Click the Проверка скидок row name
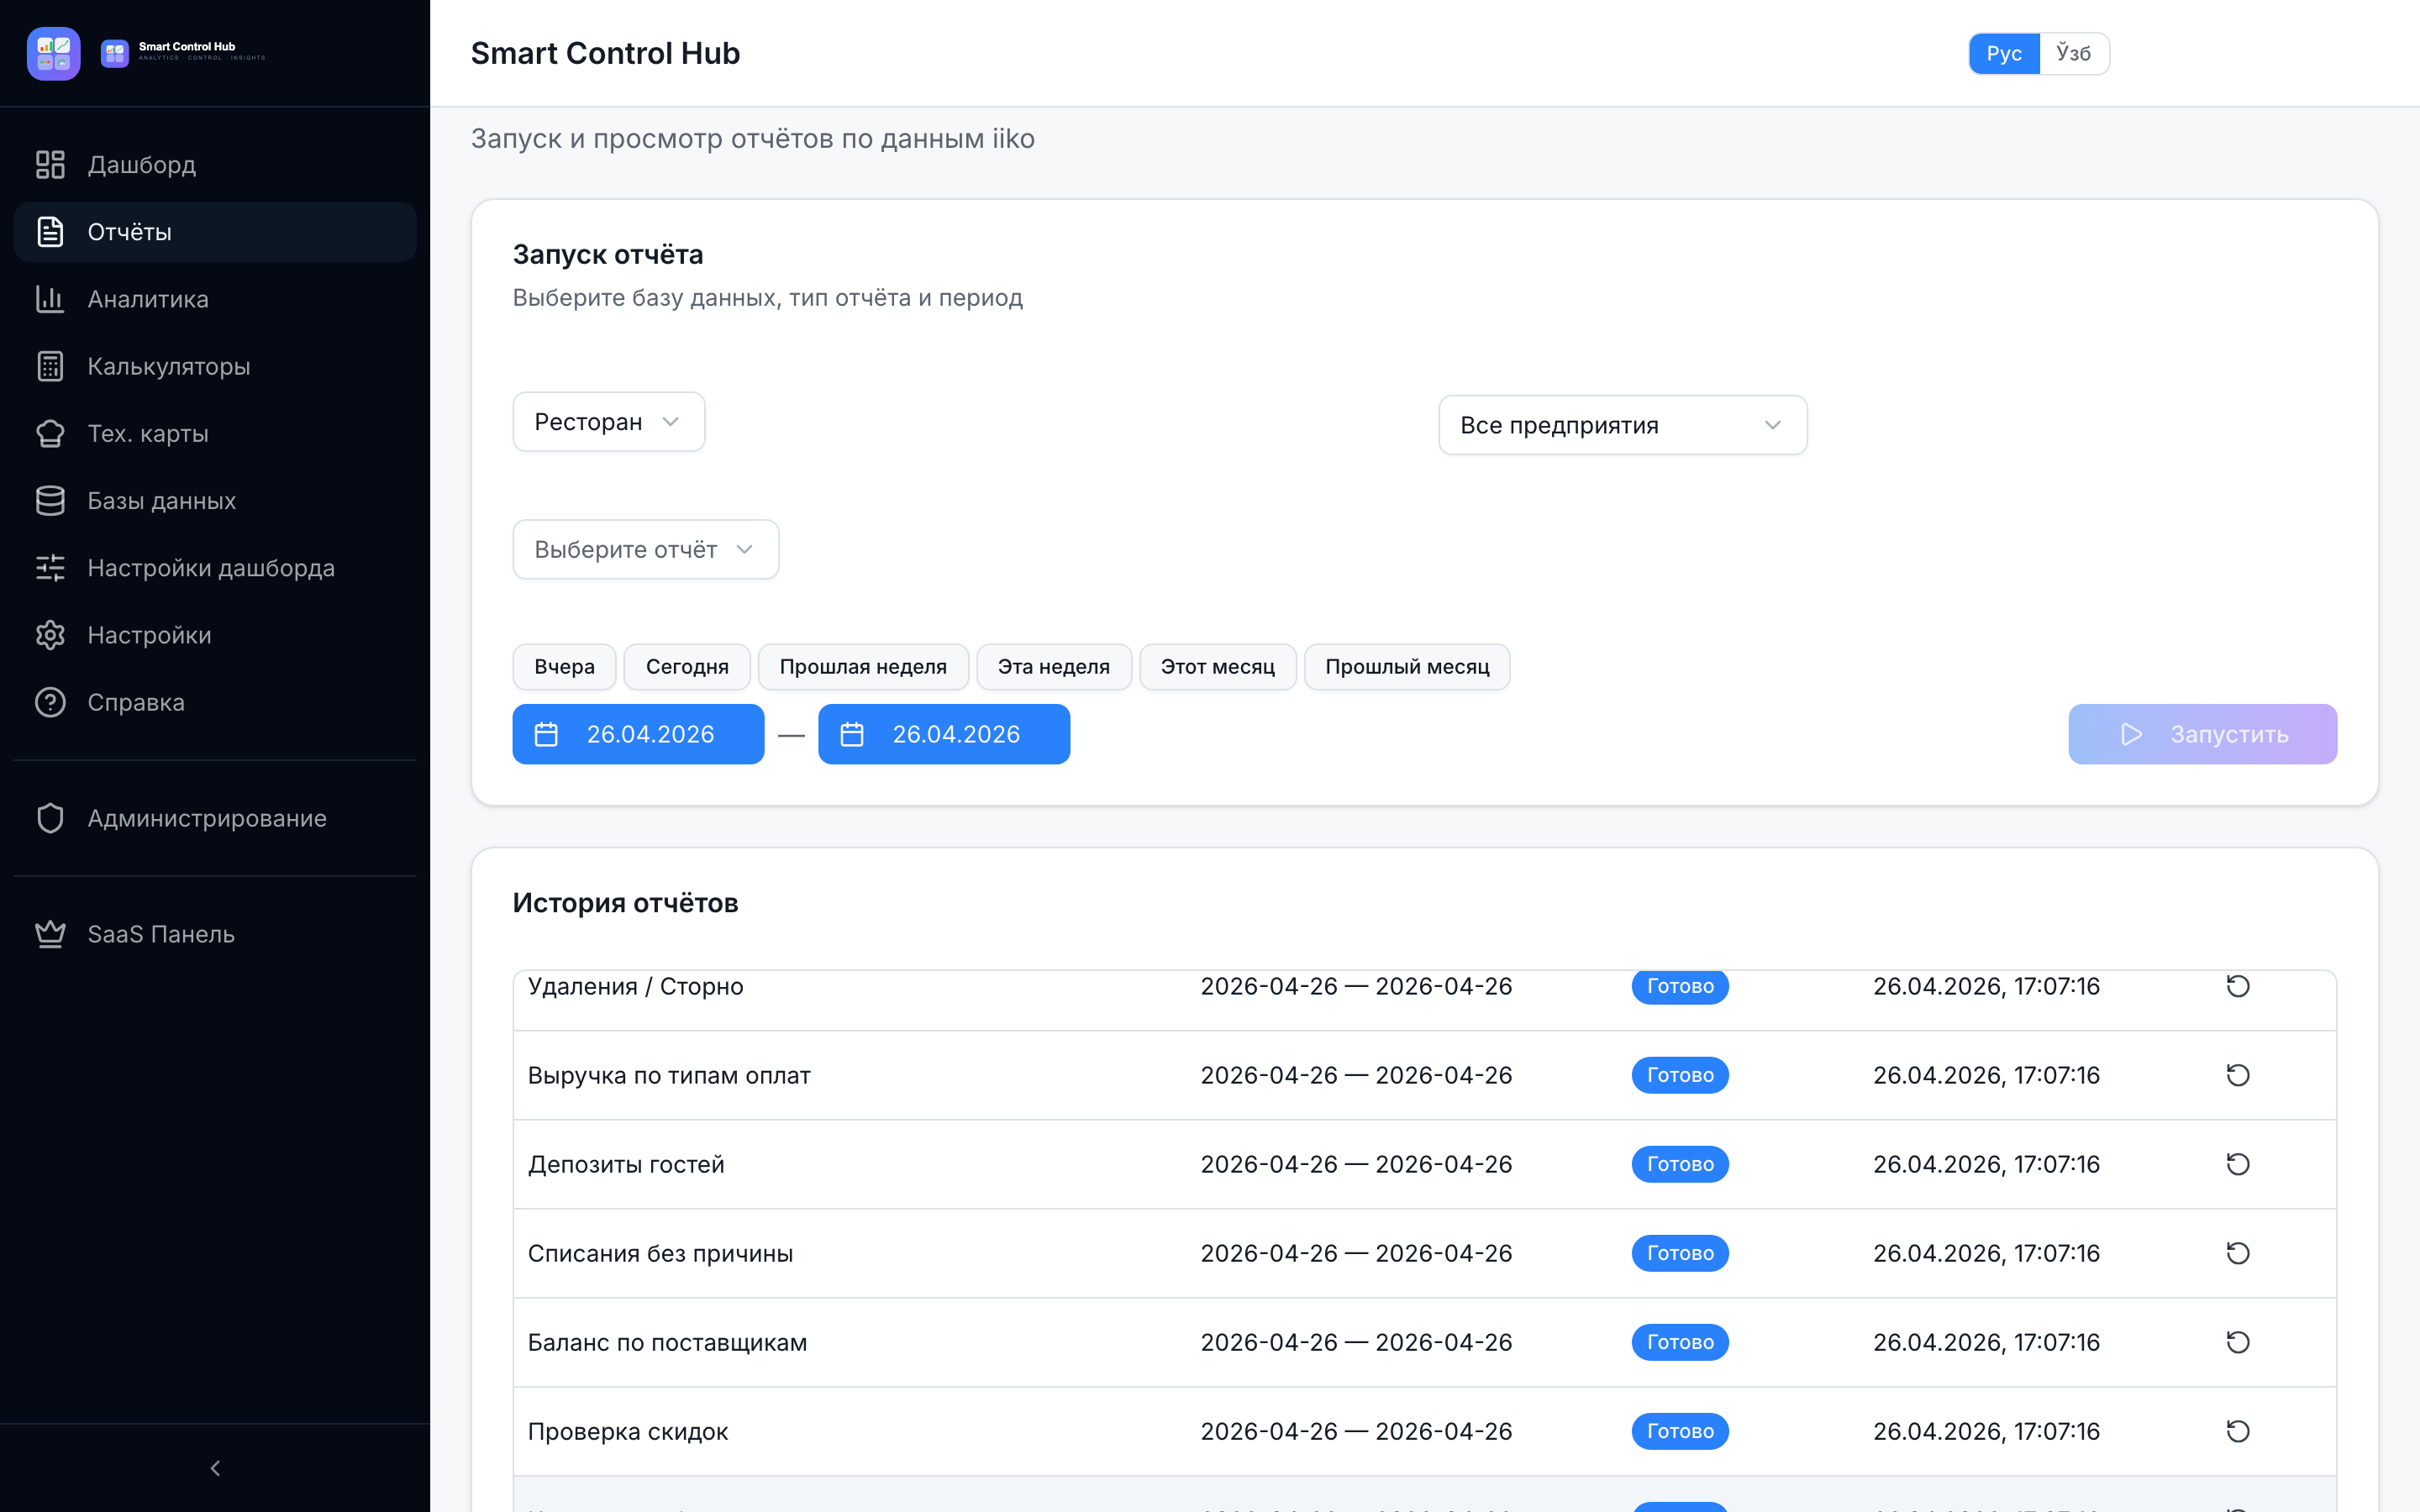This screenshot has height=1512, width=2420. click(628, 1431)
